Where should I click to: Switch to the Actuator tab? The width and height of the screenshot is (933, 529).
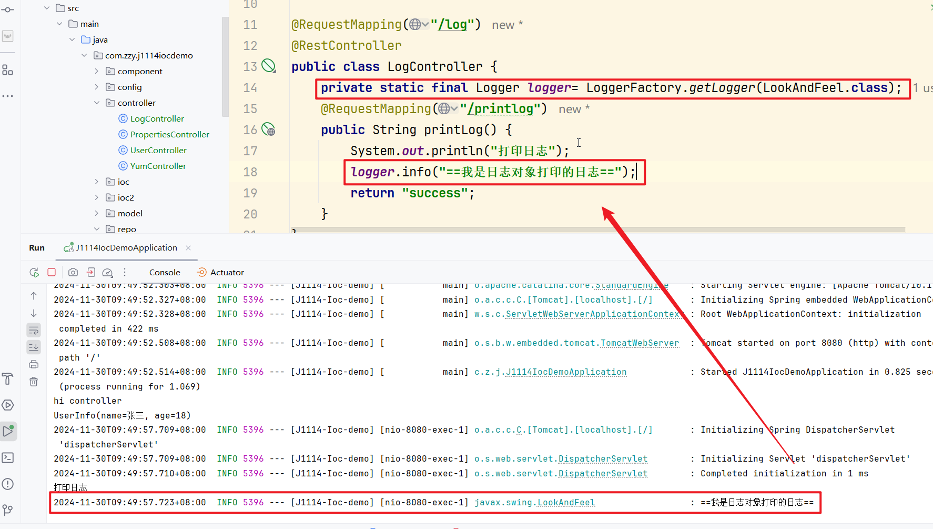click(220, 272)
